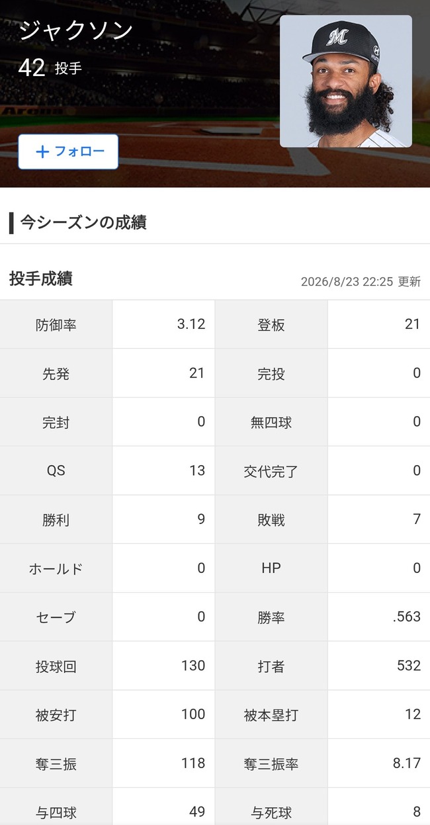The image size is (430, 825).
Task: Open the player portrait photo
Action: 346,81
